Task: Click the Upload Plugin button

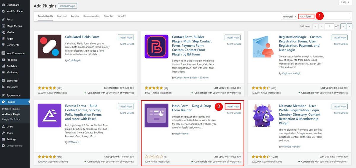Action: click(67, 6)
